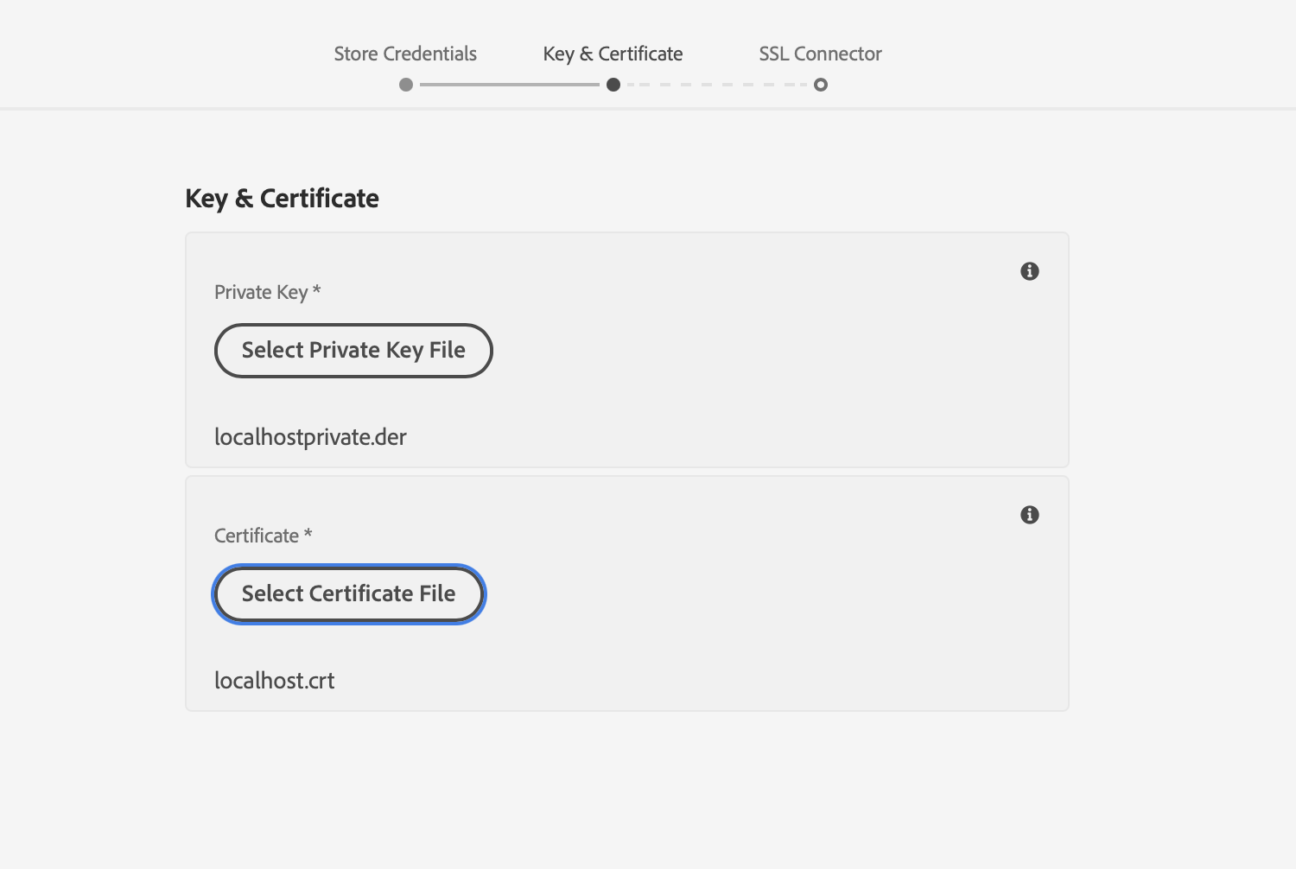Click solid progress line after Store Credentials
Image resolution: width=1296 pixels, height=869 pixels.
(510, 85)
